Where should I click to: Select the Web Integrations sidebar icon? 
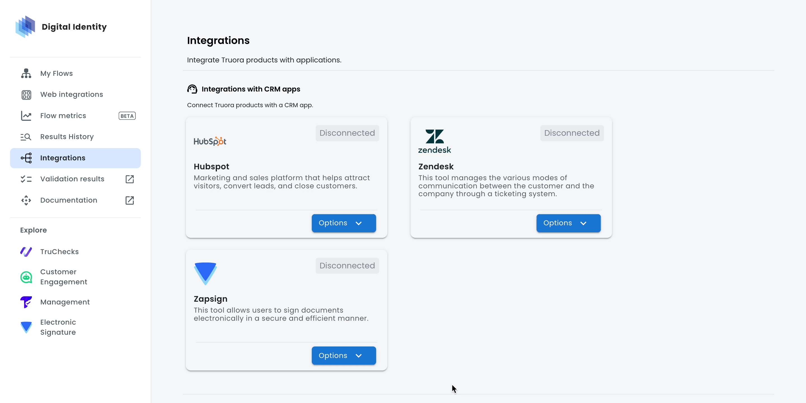(26, 94)
